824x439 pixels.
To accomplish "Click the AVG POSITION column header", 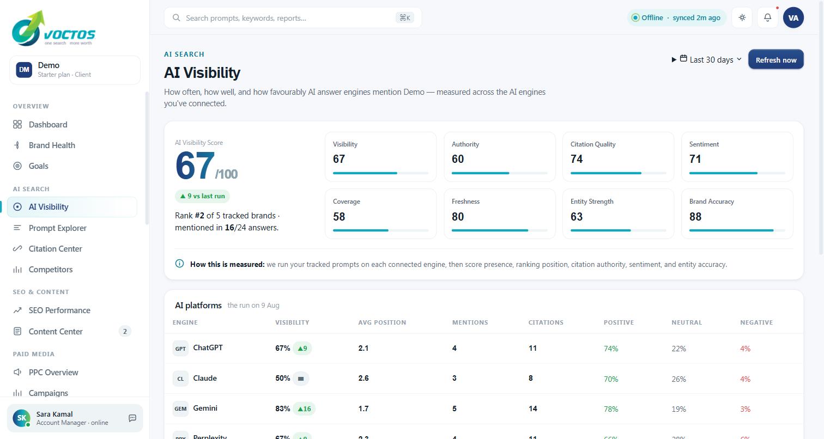I will pyautogui.click(x=382, y=322).
